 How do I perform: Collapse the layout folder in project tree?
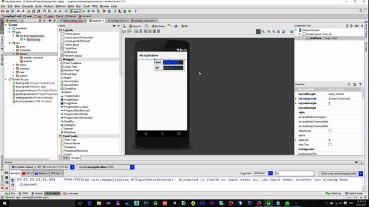(x=13, y=54)
